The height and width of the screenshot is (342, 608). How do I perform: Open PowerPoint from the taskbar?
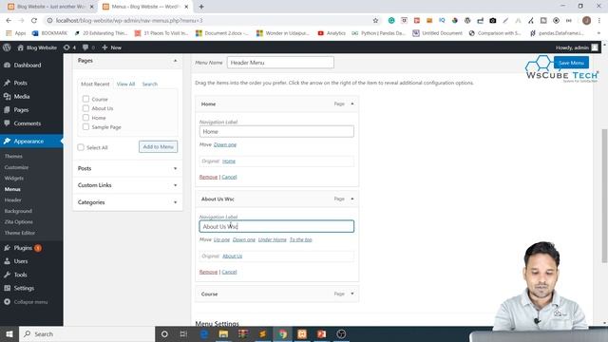(x=321, y=333)
